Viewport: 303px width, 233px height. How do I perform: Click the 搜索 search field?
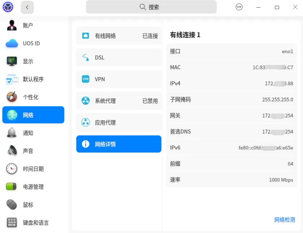(151, 7)
